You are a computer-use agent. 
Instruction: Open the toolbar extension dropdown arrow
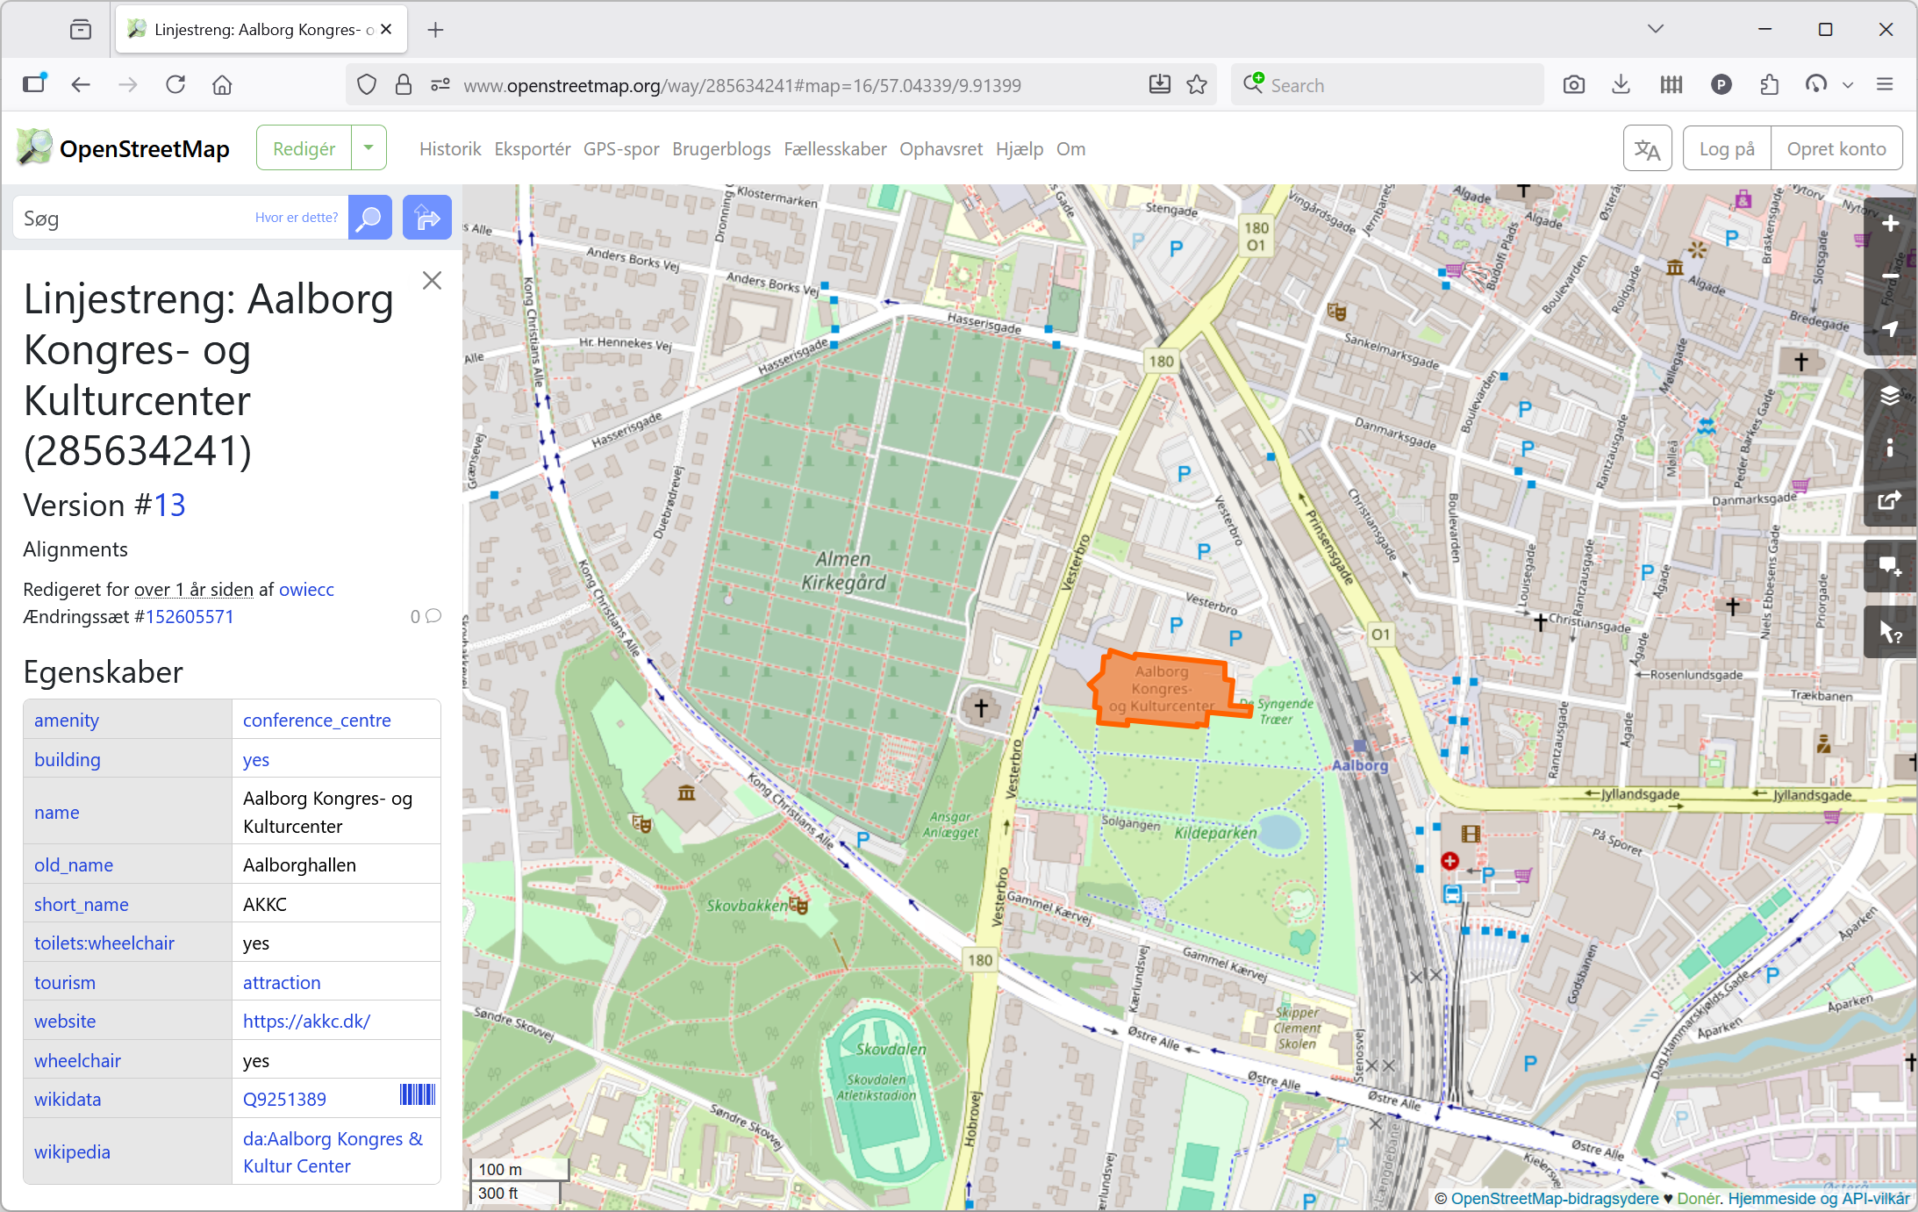coord(1848,85)
